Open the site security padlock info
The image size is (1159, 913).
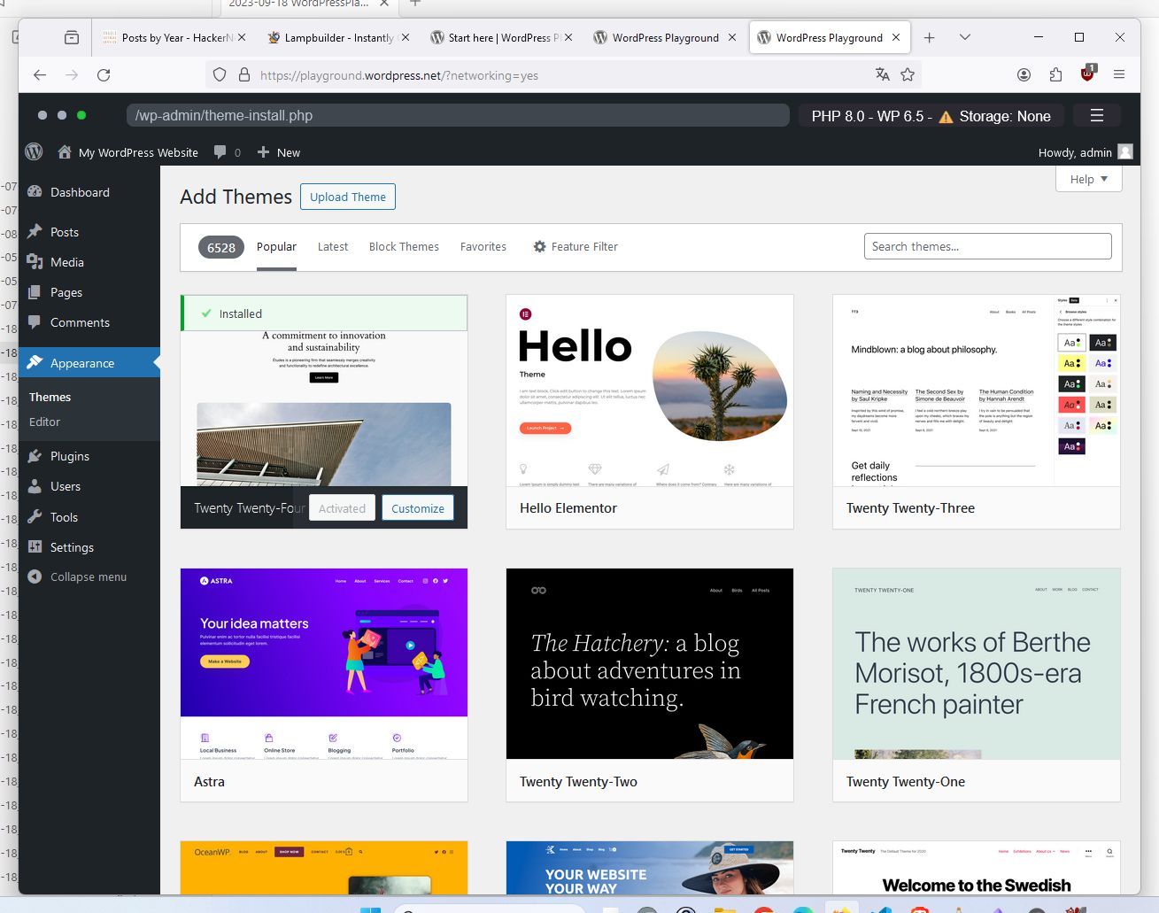[244, 75]
